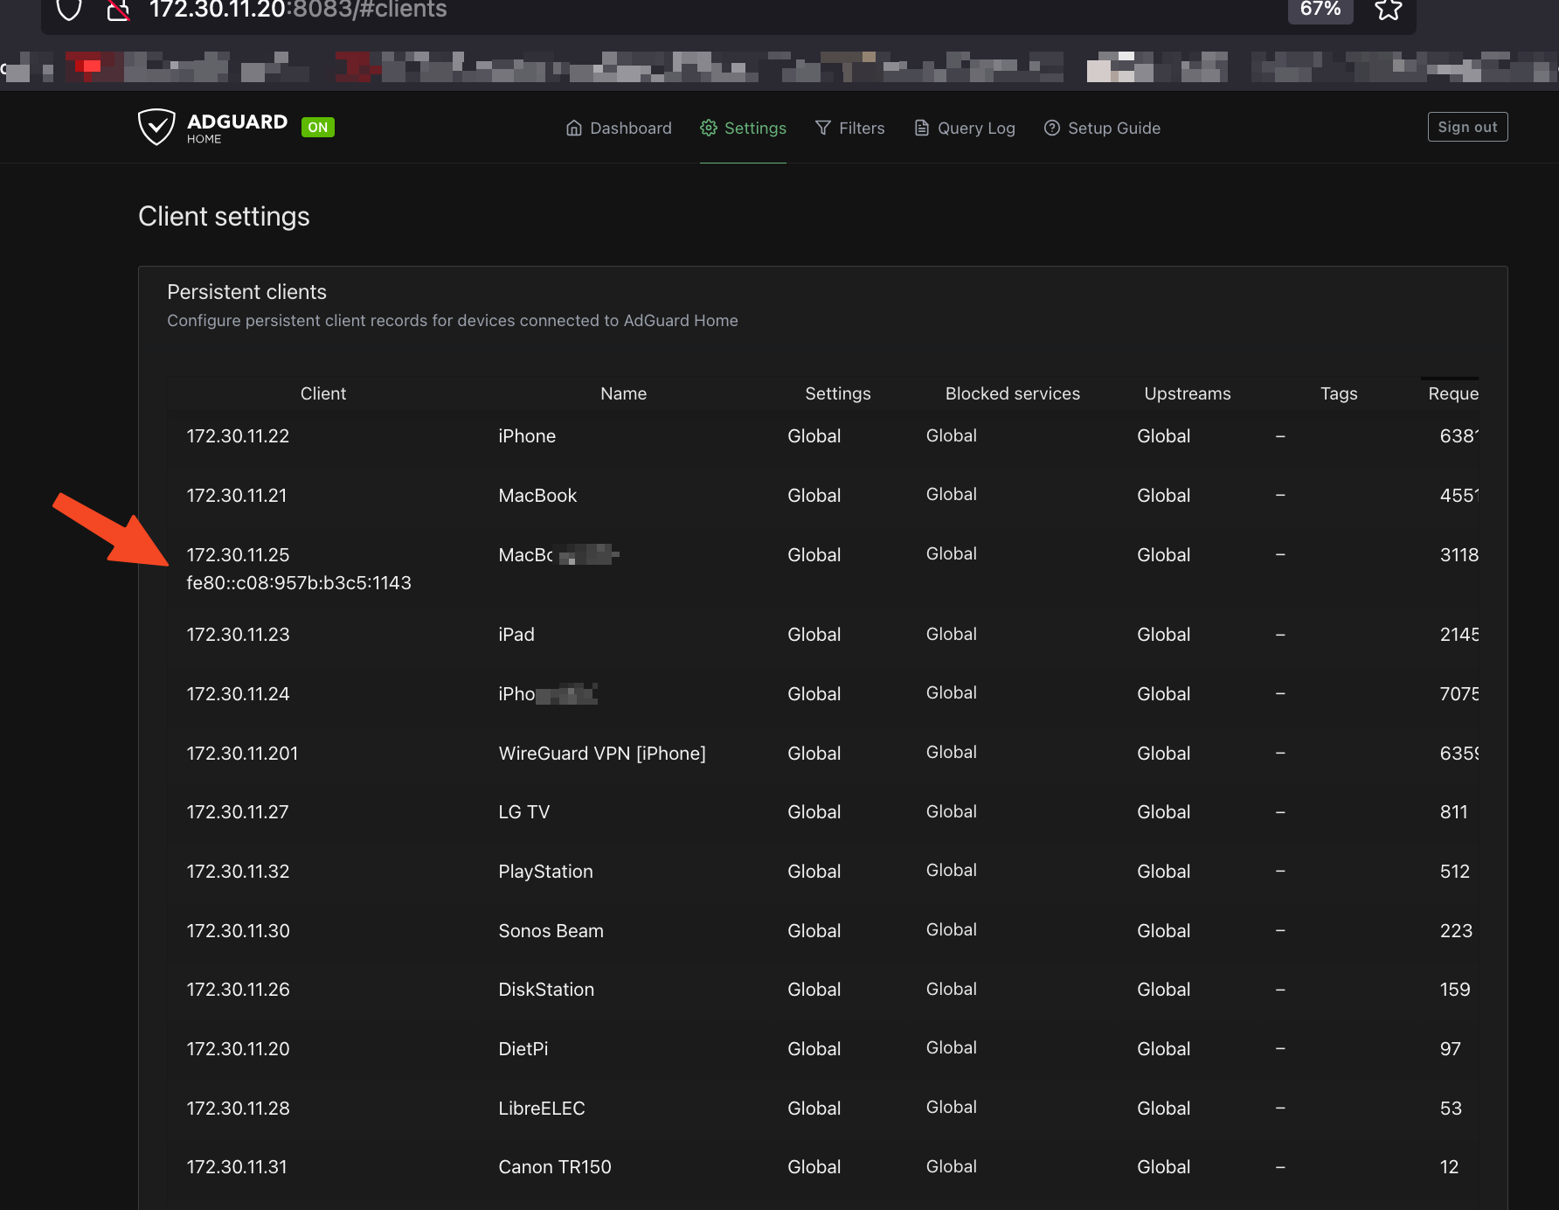Click the Client settings page title

coord(224,217)
